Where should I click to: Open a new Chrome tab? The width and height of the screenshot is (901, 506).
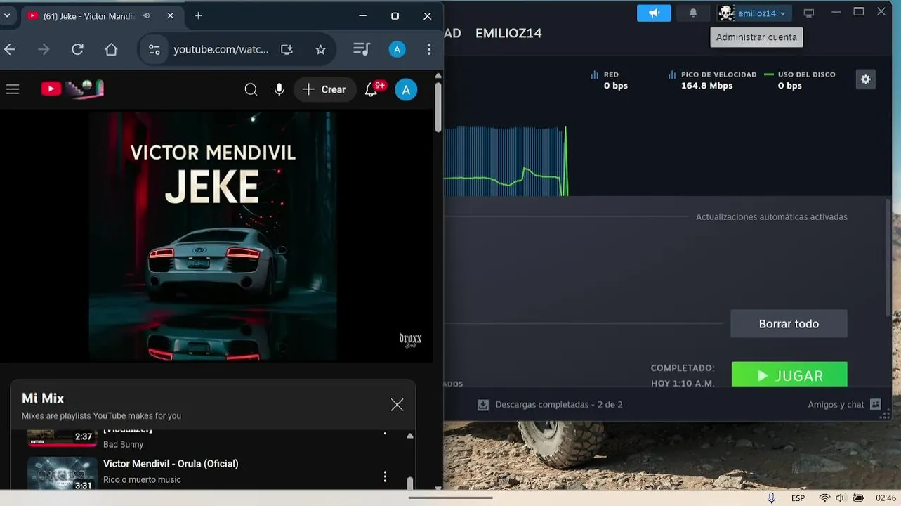coord(199,15)
